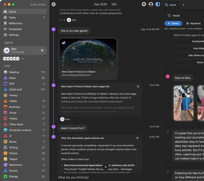The height and width of the screenshot is (181, 204).
Task: Open the Teapot list
Action: (x=25, y=159)
